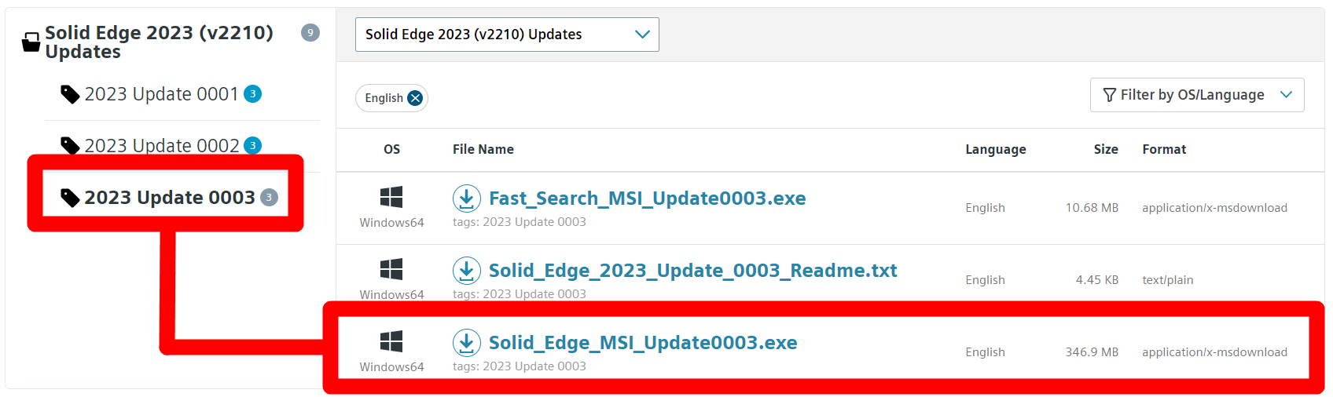Click the folder icon beside Solid Edge 2023 Updates
The image size is (1333, 397).
(31, 42)
